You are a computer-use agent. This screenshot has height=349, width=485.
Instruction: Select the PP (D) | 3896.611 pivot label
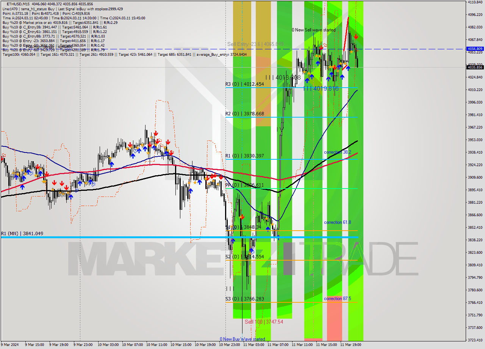tap(244, 185)
